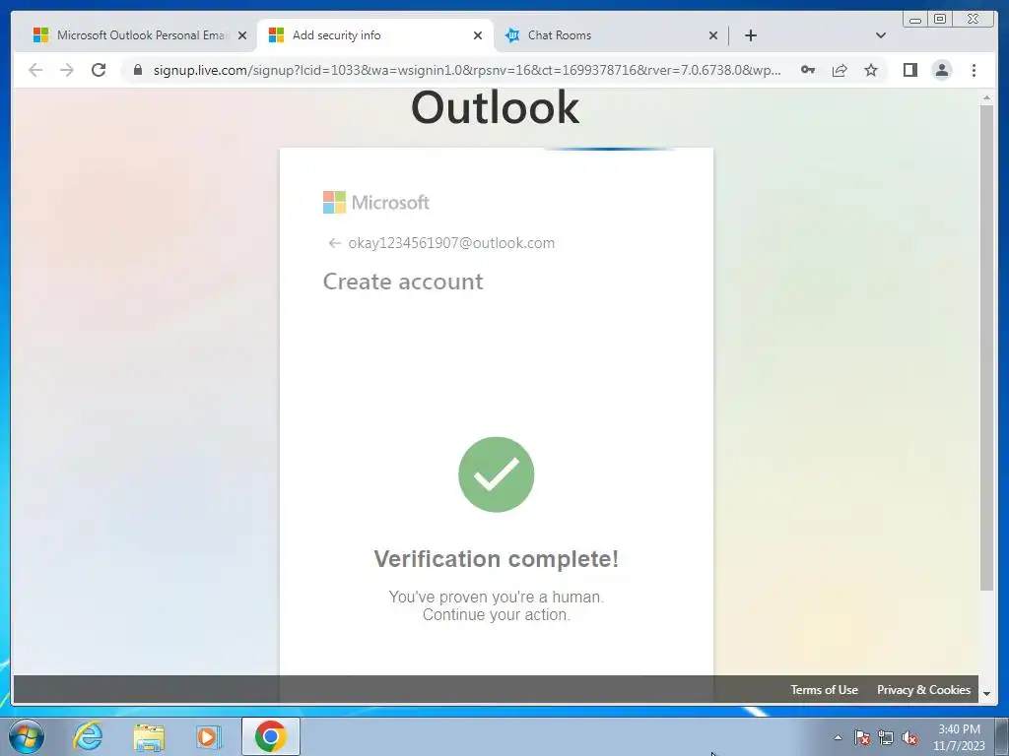Screen dimensions: 1009x756
Task: Open a new browser tab
Action: pyautogui.click(x=750, y=35)
